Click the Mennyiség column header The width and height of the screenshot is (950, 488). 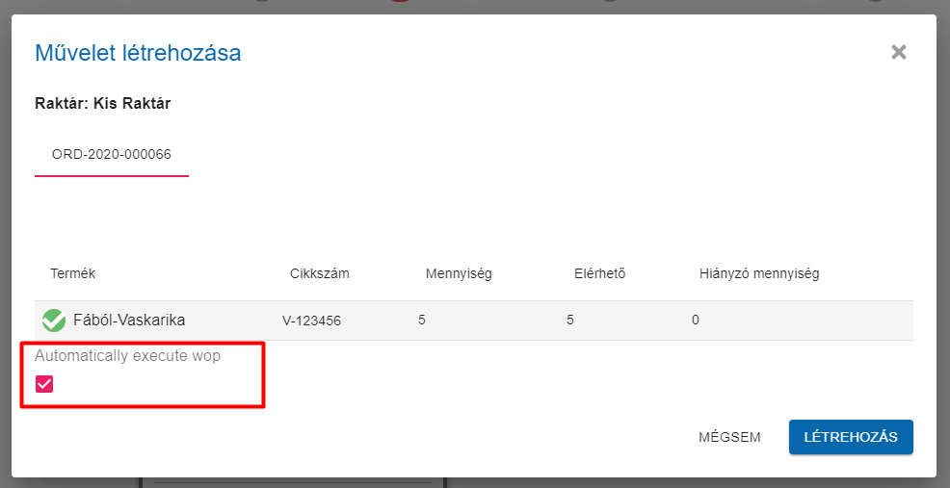coord(459,273)
